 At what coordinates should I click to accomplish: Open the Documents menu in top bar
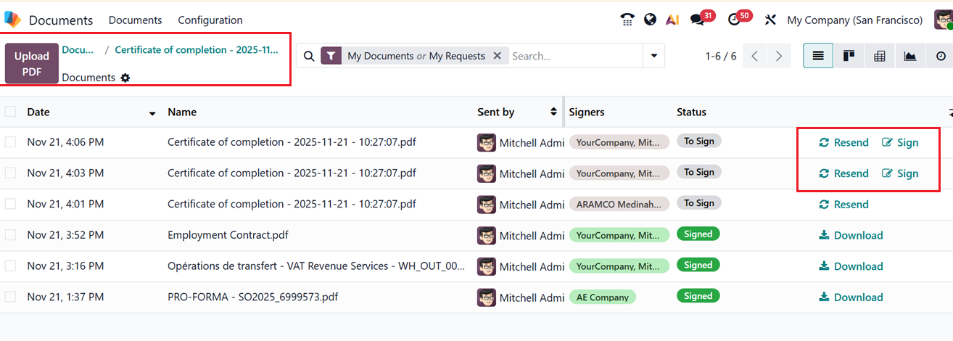(135, 20)
